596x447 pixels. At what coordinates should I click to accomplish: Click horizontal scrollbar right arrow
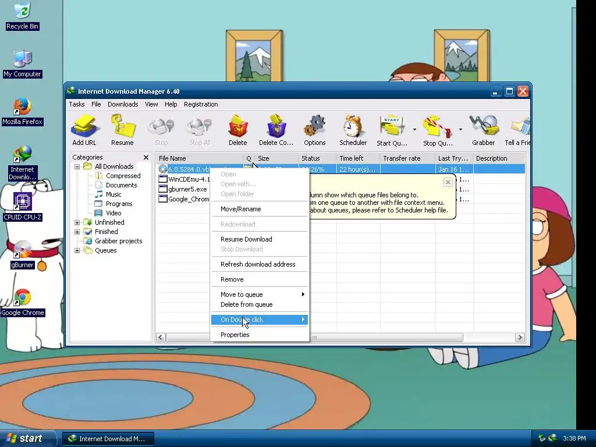point(520,338)
